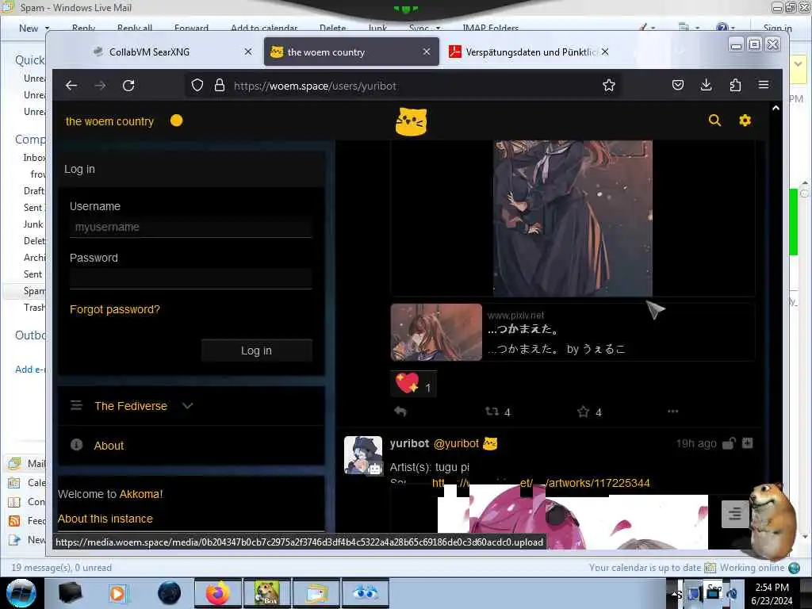Viewport: 812px width, 609px height.
Task: Go back using Firefox back arrow
Action: [x=71, y=86]
